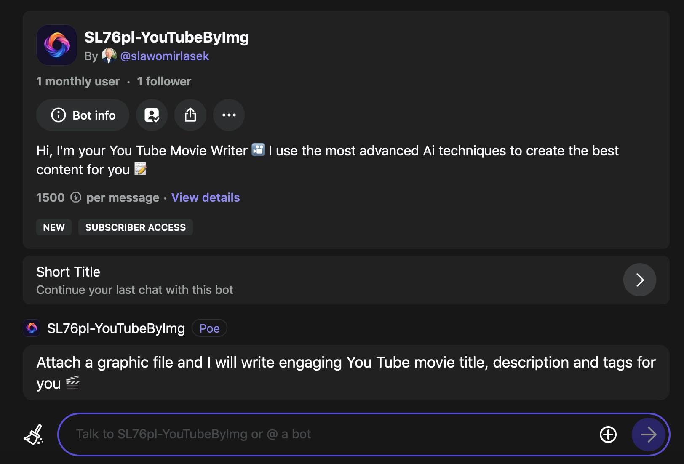The image size is (684, 464).
Task: Click the 1 follower text
Action: tap(164, 81)
